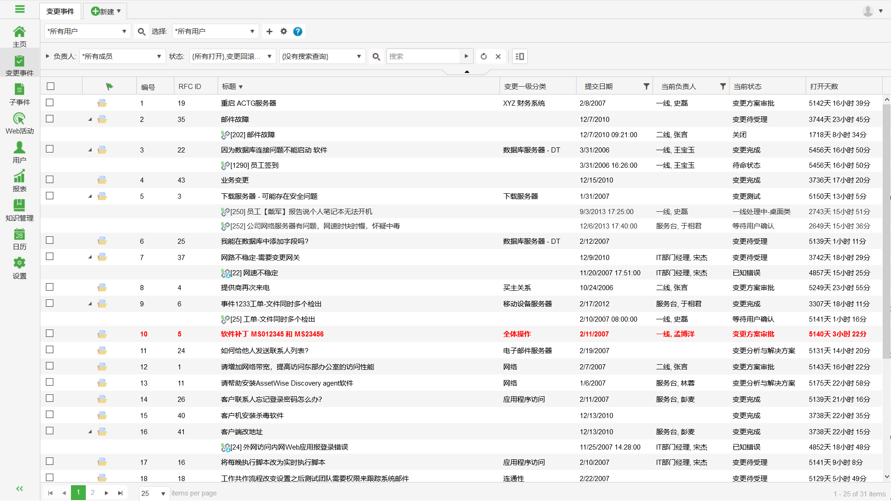Collapse row 5 下载服务器 children
This screenshot has width=891, height=501.
point(90,197)
